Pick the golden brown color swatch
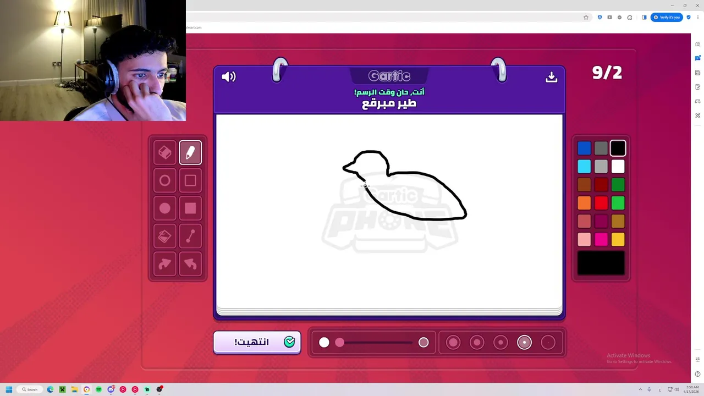 (x=618, y=221)
